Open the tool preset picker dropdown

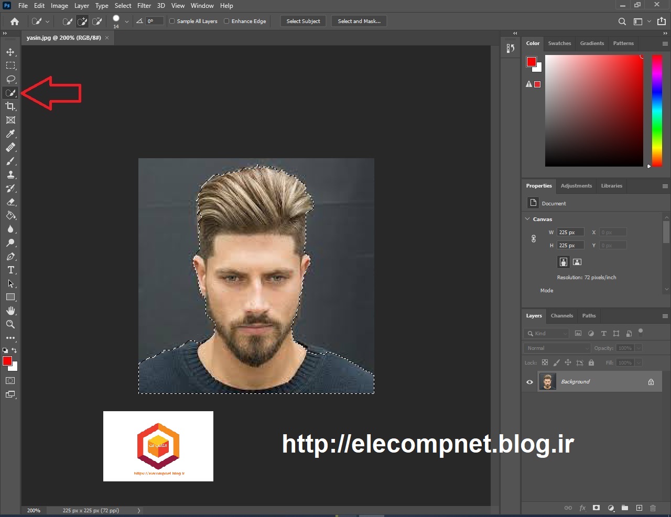[x=47, y=22]
